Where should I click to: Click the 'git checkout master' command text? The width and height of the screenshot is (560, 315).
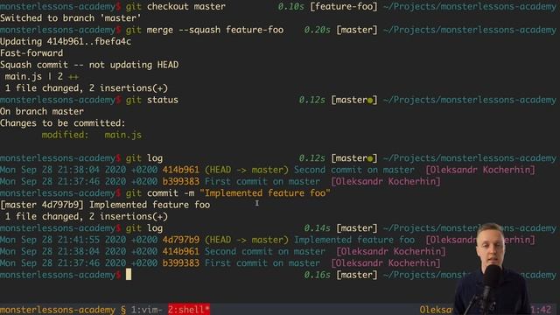[175, 6]
